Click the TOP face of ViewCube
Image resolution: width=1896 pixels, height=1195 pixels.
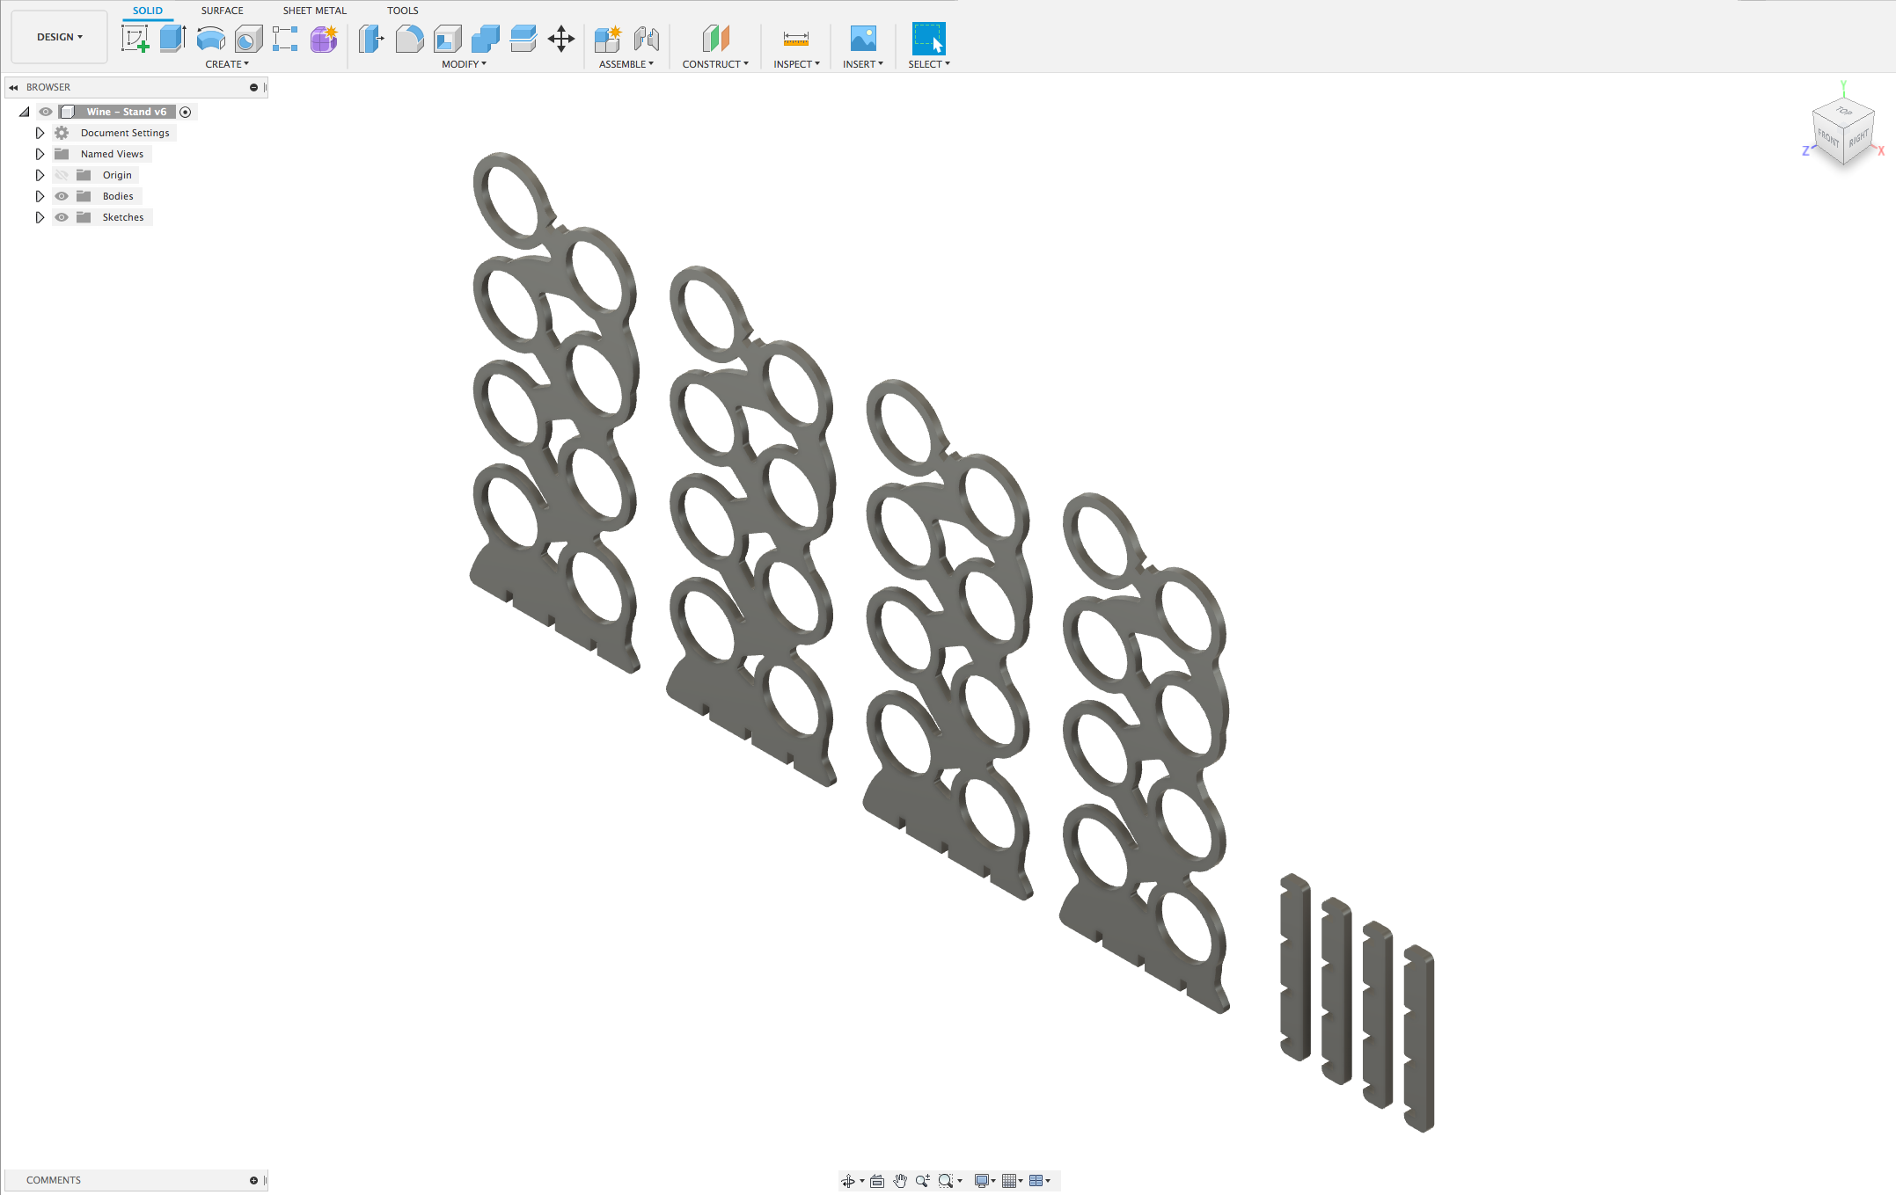tap(1844, 112)
